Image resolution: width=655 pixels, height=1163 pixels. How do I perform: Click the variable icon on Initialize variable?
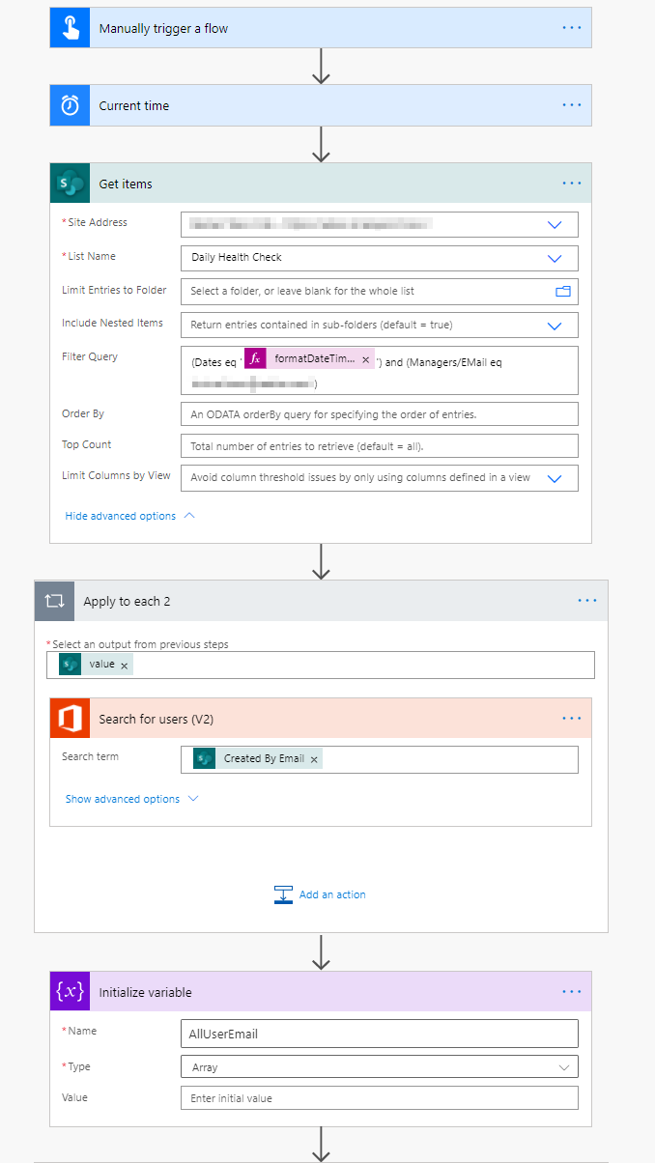(69, 991)
